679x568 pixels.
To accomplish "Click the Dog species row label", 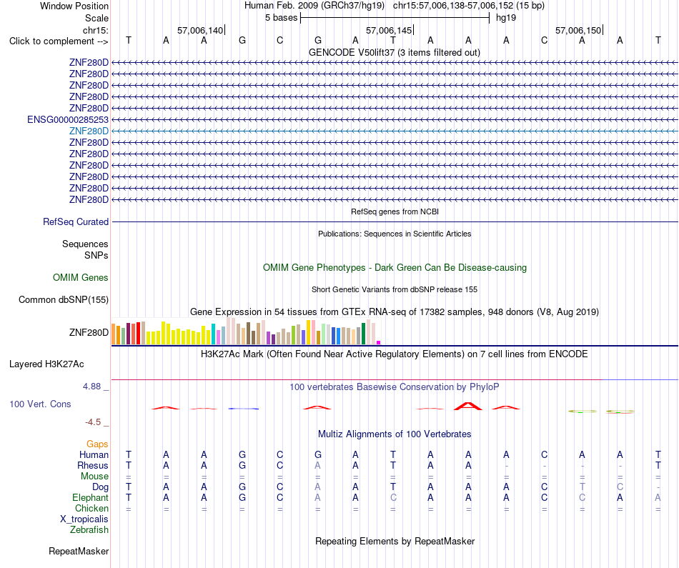I will tap(100, 487).
